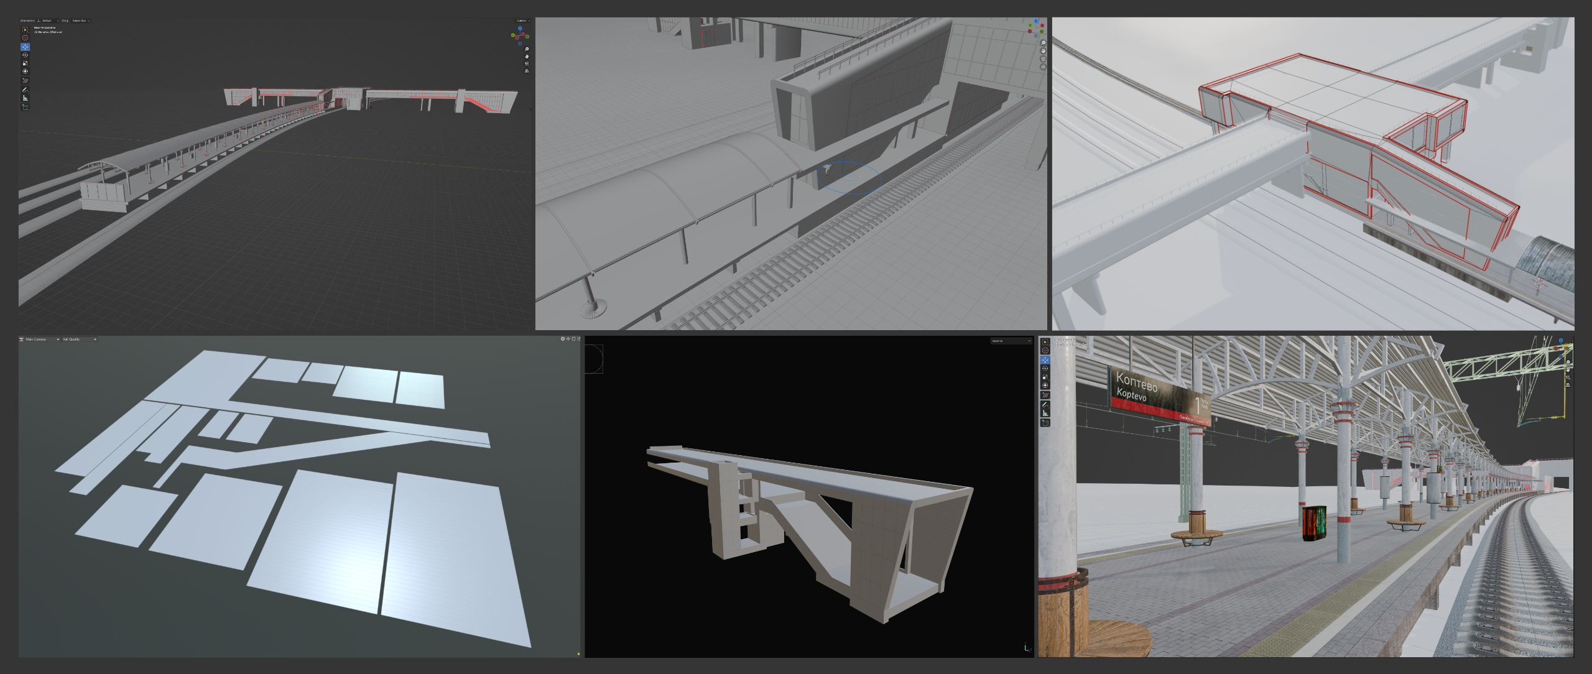Viewport: 1592px width, 674px height.
Task: Open the Material dropdown in bottom-middle panel
Action: pos(1011,341)
